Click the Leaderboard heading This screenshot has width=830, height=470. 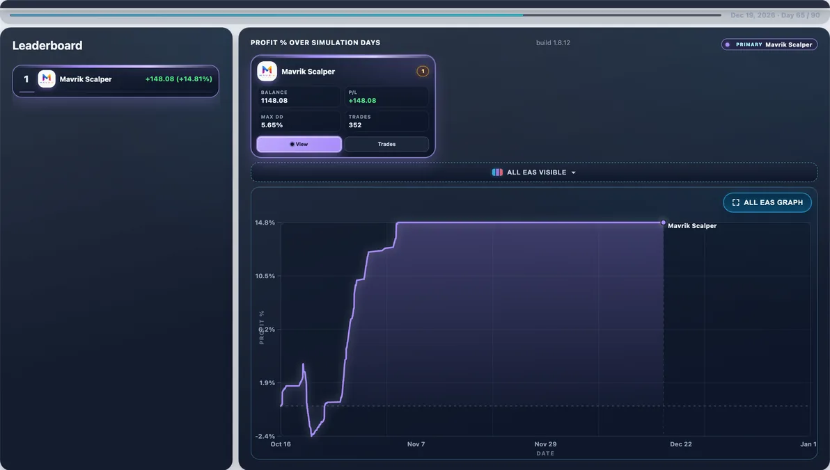(47, 45)
